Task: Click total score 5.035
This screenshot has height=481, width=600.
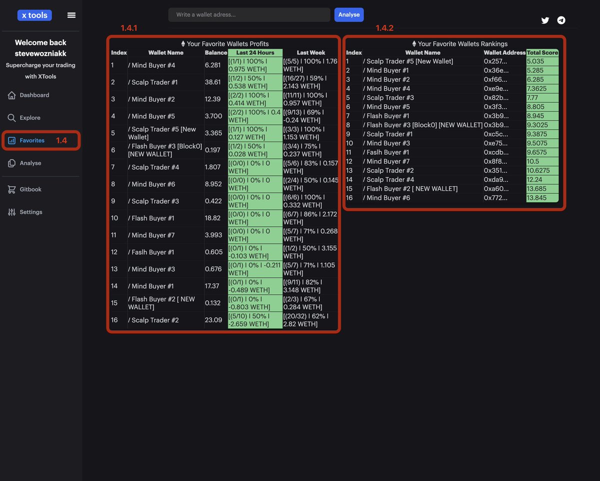Action: pyautogui.click(x=542, y=61)
